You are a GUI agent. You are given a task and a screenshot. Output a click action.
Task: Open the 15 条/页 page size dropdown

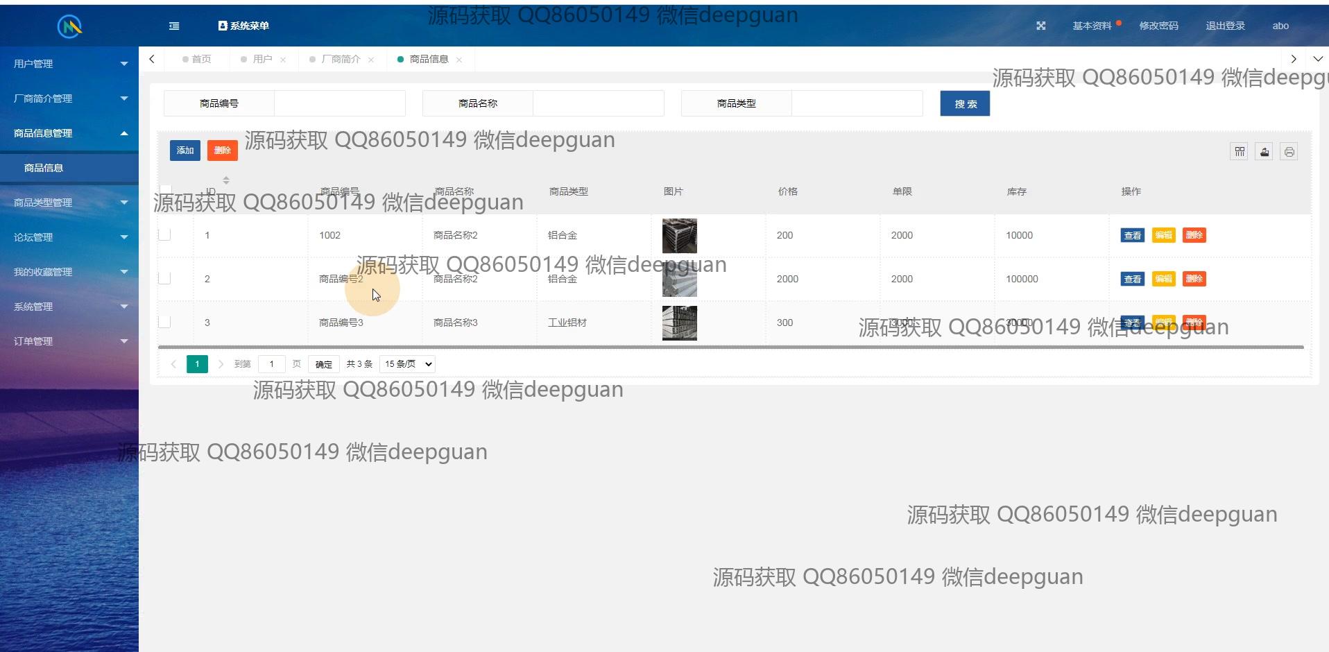[x=407, y=364]
